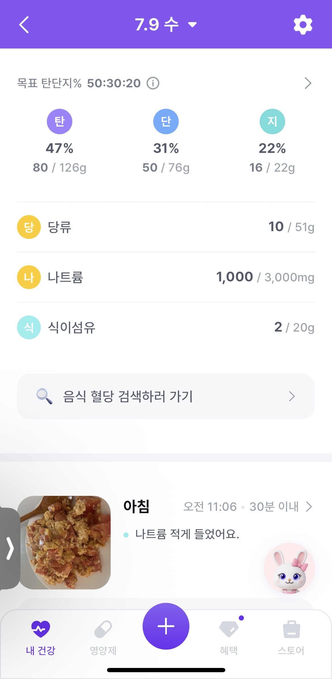Tap the teal fat 지 circle icon
Screen dimensions: 332x679
(272, 121)
